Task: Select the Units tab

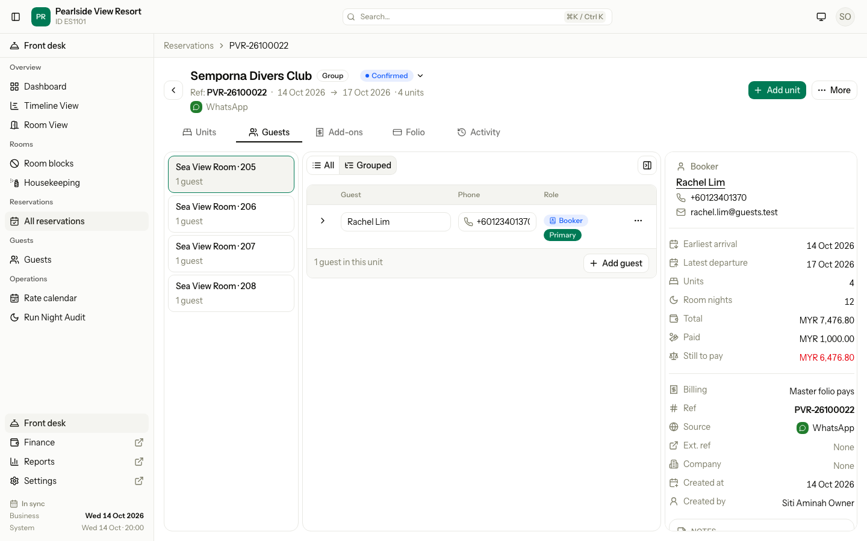Action: pos(199,132)
